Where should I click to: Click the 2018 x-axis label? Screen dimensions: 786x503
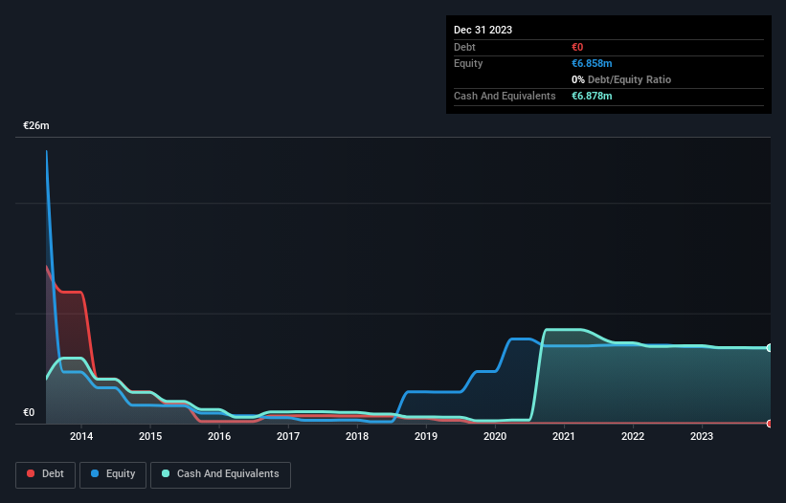[357, 436]
